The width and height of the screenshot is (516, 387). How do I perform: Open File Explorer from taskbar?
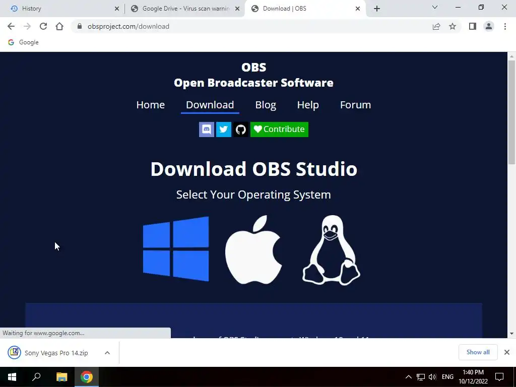point(61,377)
